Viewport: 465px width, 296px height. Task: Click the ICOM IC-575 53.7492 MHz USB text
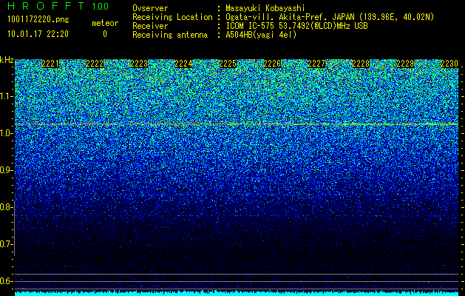coord(296,26)
